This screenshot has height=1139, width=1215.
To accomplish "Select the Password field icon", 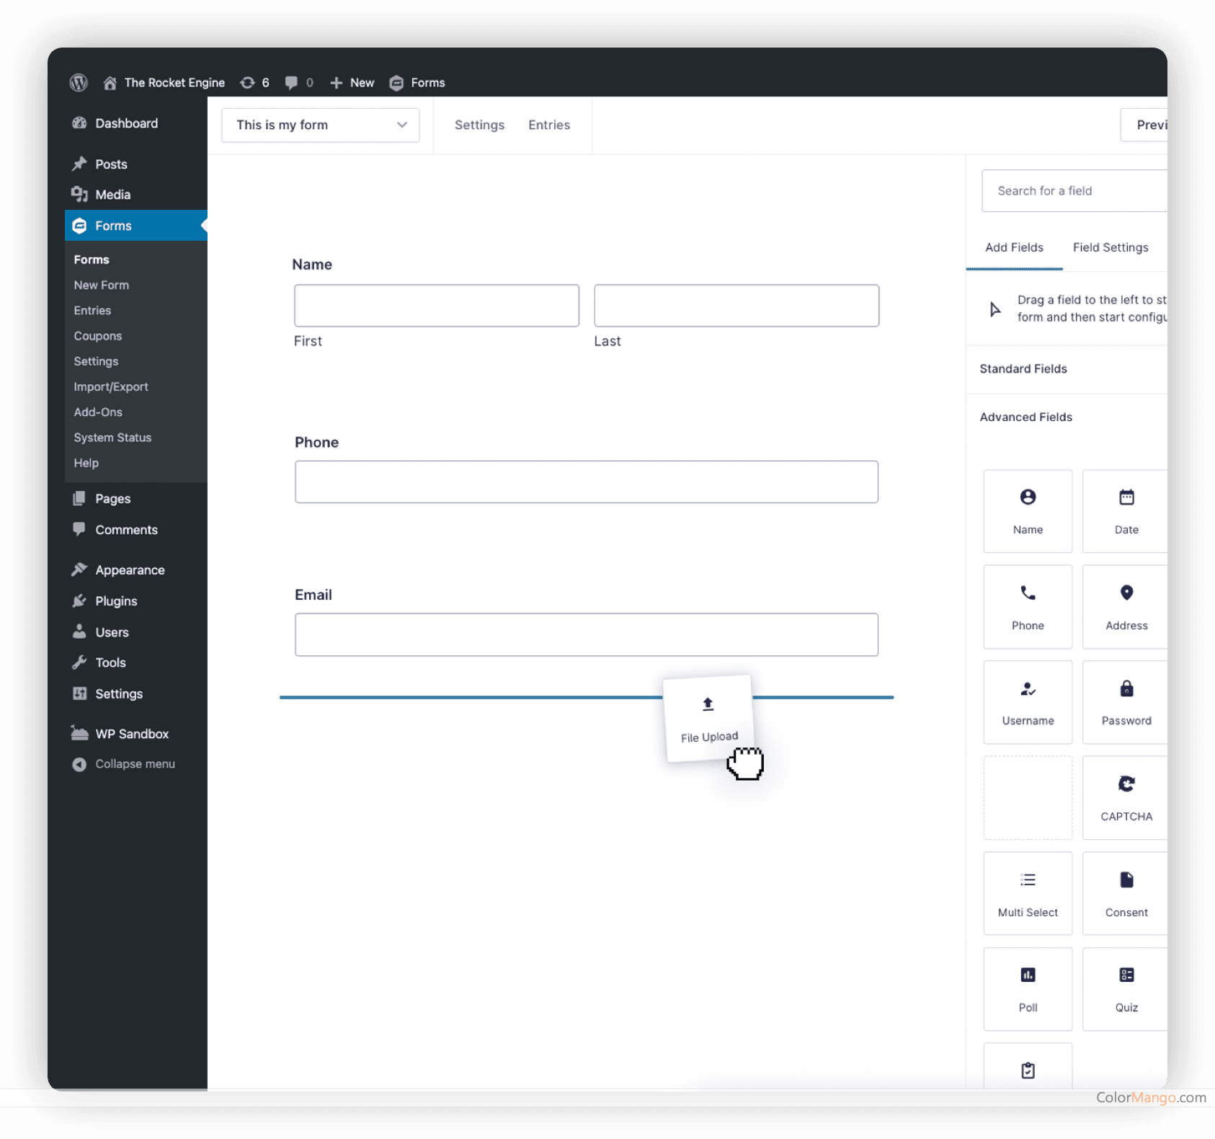I will [x=1126, y=701].
